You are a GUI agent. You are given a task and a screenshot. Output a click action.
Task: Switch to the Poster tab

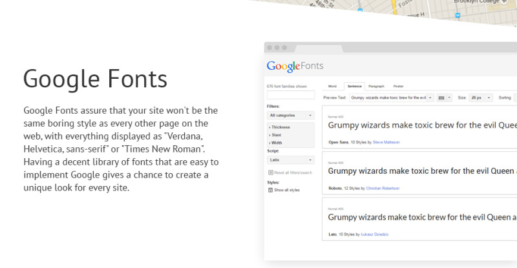click(398, 87)
